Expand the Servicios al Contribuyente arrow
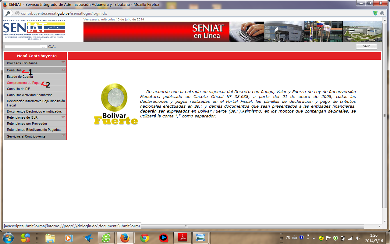Screen dimensions: 390x244 [x=63, y=135]
